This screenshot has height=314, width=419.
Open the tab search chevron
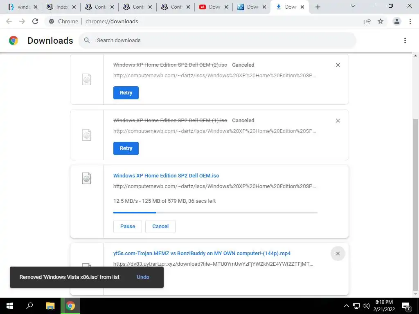click(x=353, y=6)
